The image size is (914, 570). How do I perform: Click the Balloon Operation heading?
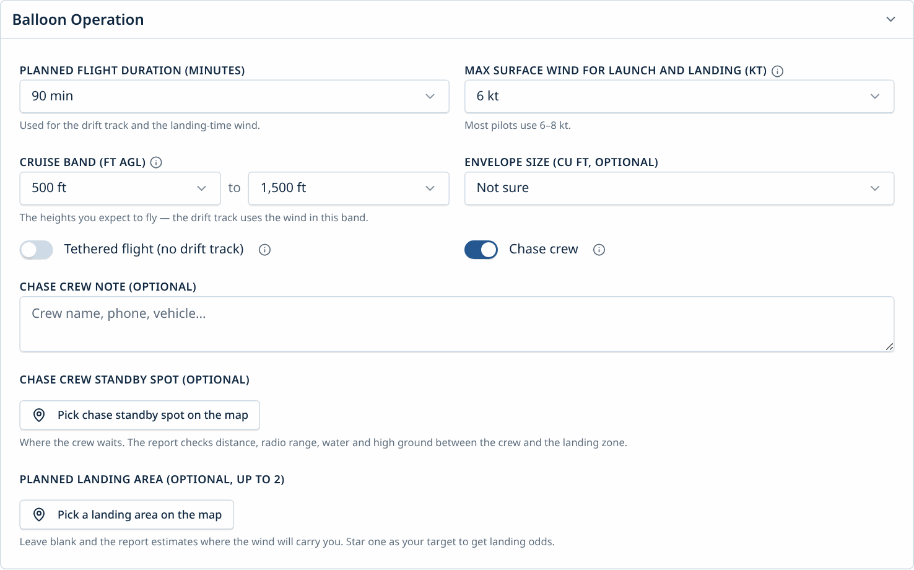coord(78,20)
